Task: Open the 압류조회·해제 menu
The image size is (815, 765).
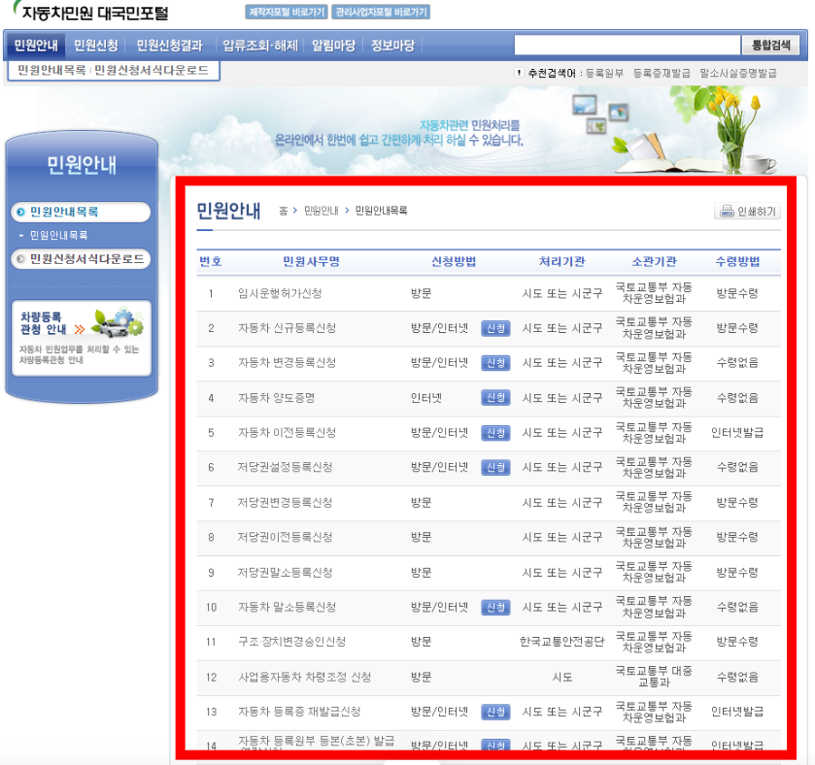Action: [x=259, y=45]
